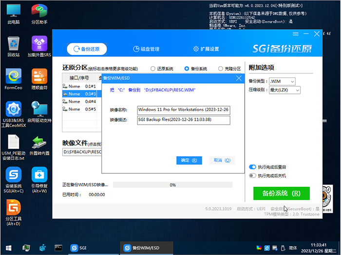341x255 pixels.
Task: Click the USB device tray icon
Action: 283,248
